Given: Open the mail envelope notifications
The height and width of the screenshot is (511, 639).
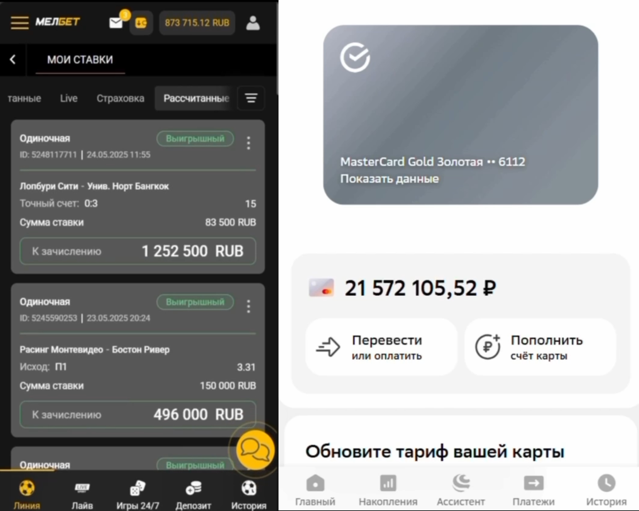Looking at the screenshot, I should (x=116, y=22).
